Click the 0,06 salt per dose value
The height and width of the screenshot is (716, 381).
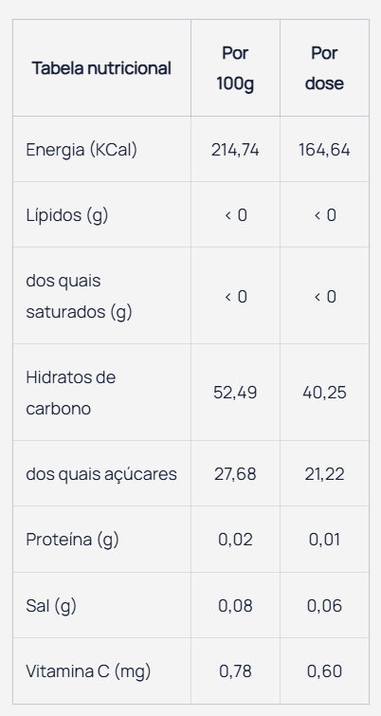324,606
